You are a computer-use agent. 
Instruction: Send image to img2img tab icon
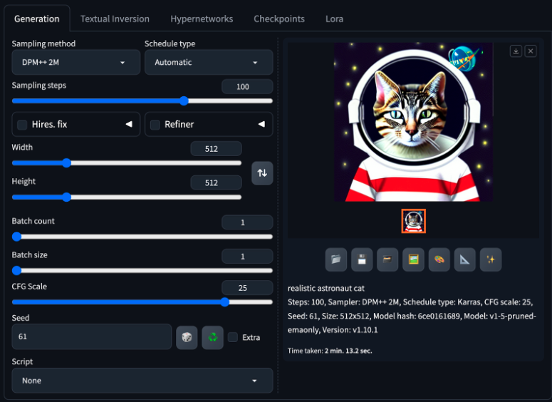pyautogui.click(x=413, y=259)
